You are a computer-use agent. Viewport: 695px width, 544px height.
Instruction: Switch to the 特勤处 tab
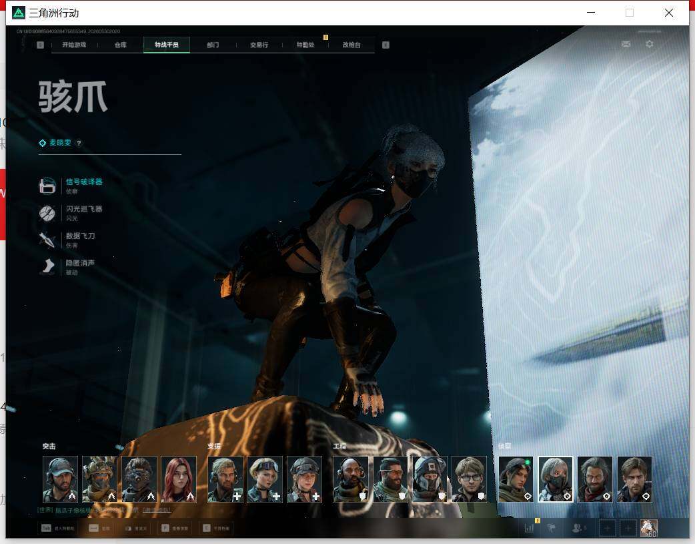coord(305,45)
